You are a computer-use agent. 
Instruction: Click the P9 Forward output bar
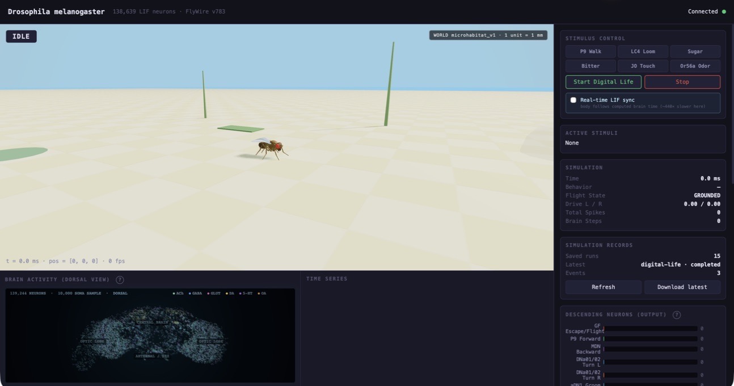click(651, 339)
